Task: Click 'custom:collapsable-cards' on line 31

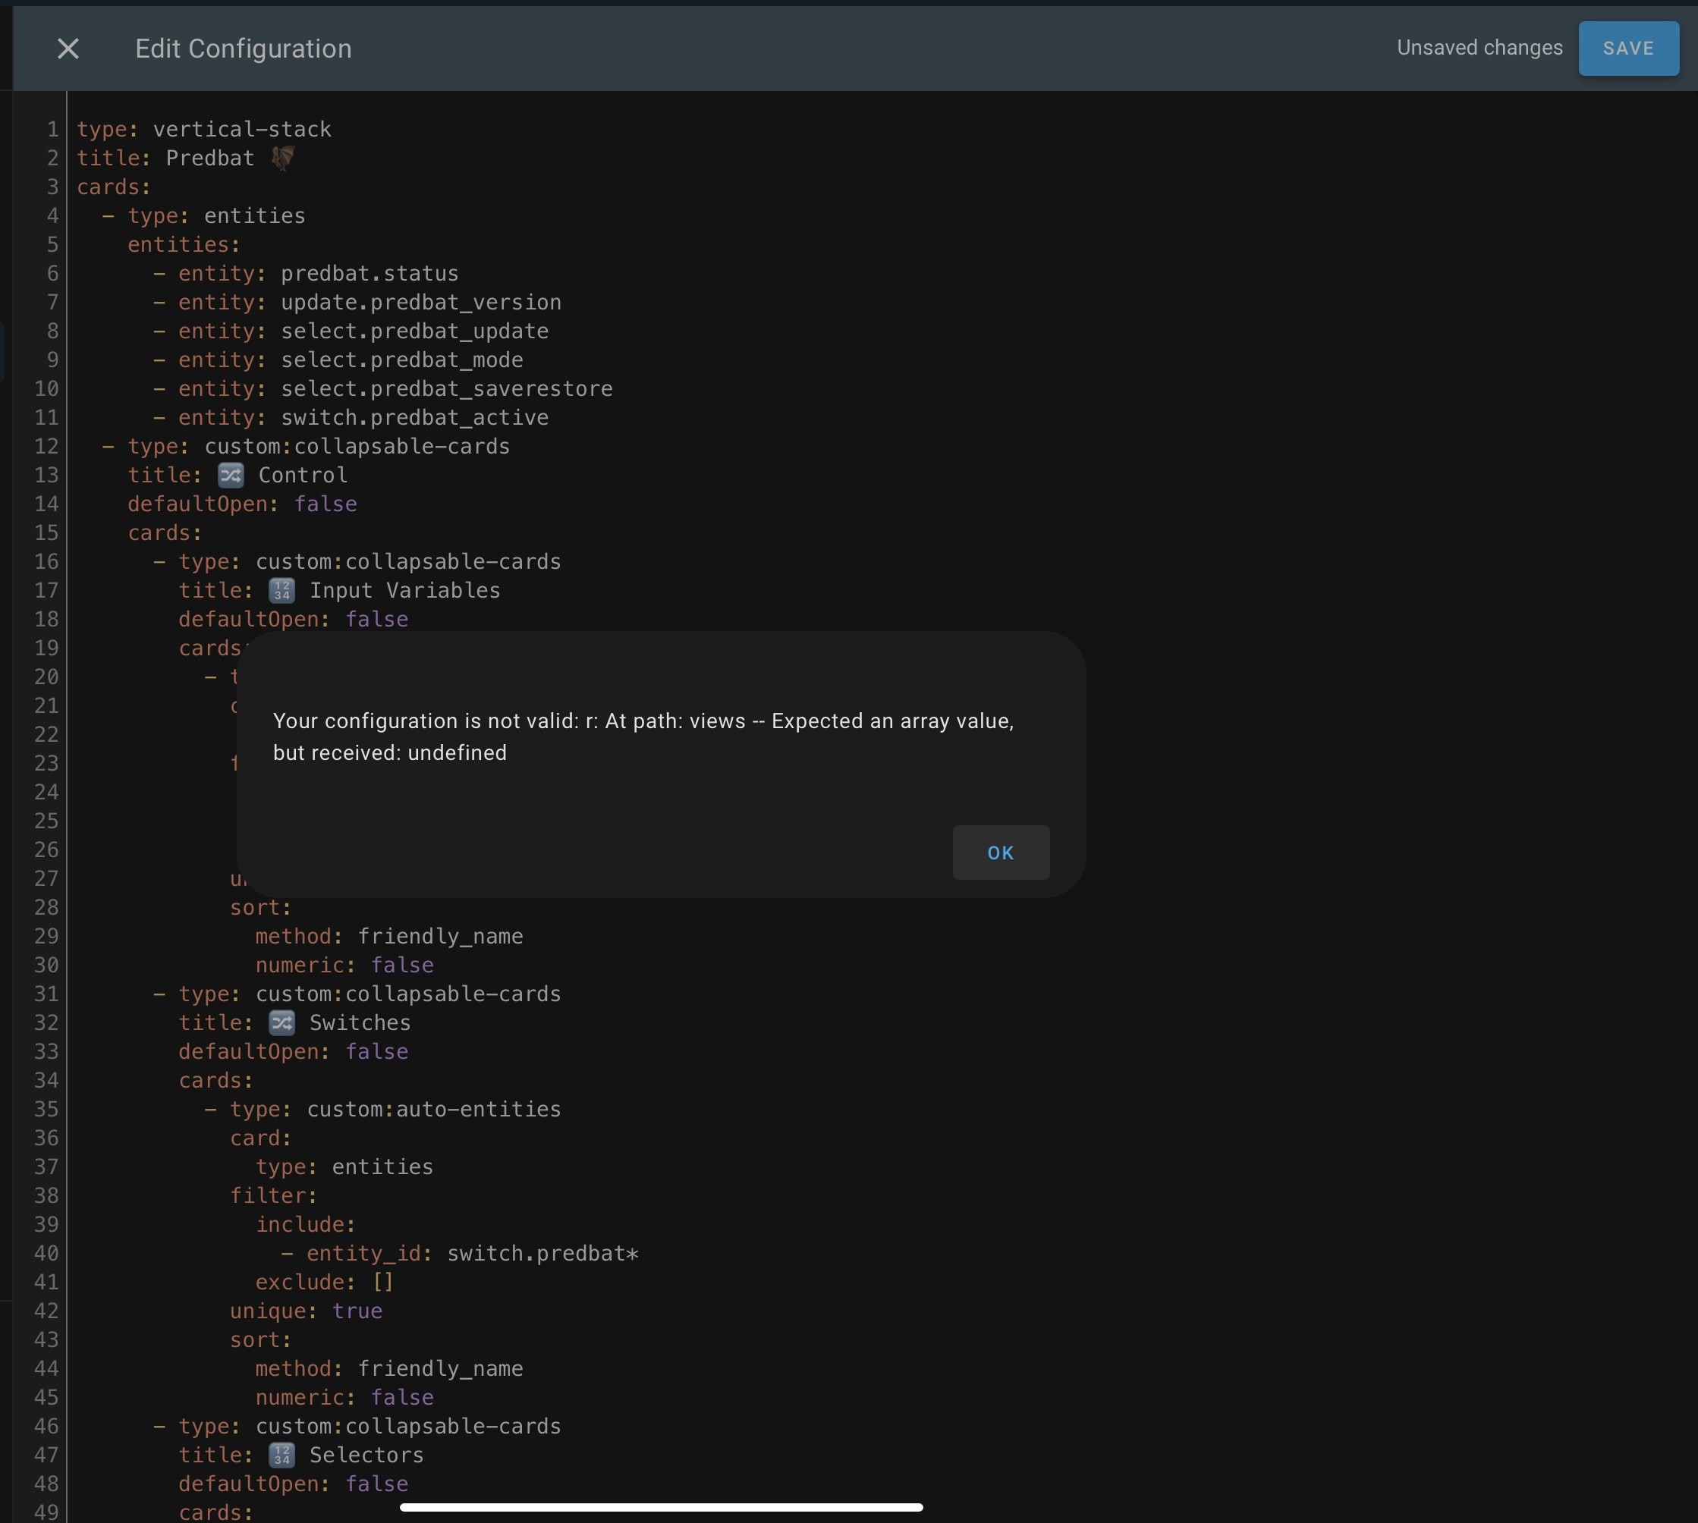Action: (408, 994)
